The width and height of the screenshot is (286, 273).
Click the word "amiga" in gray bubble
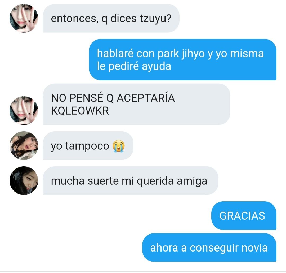(192, 181)
